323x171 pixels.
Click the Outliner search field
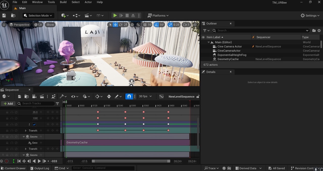coord(260,30)
